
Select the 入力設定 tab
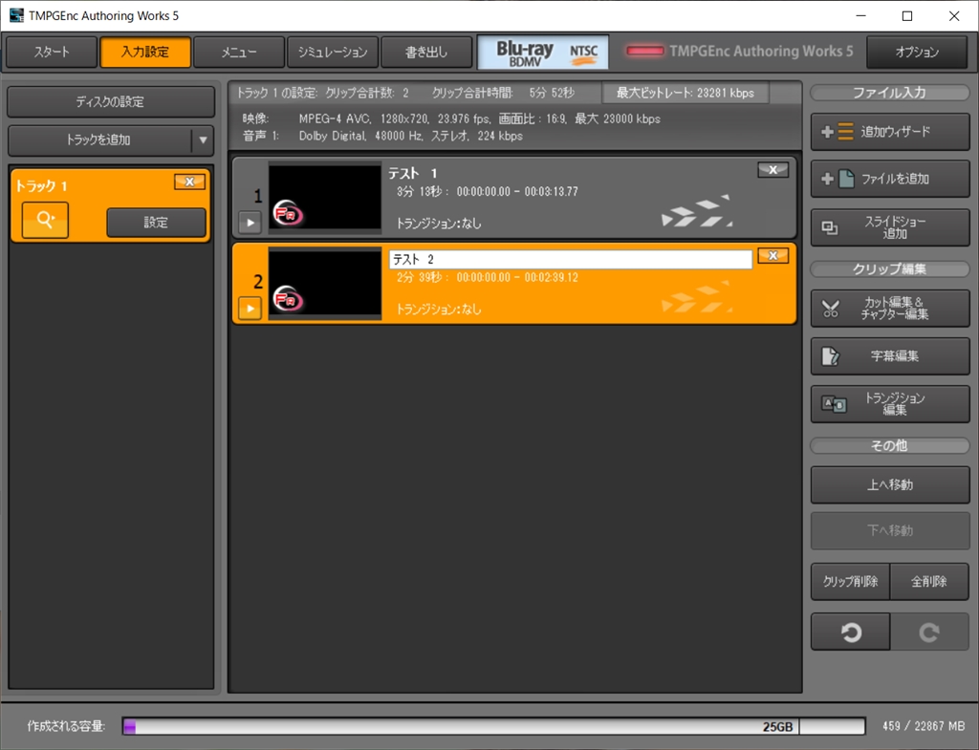145,52
